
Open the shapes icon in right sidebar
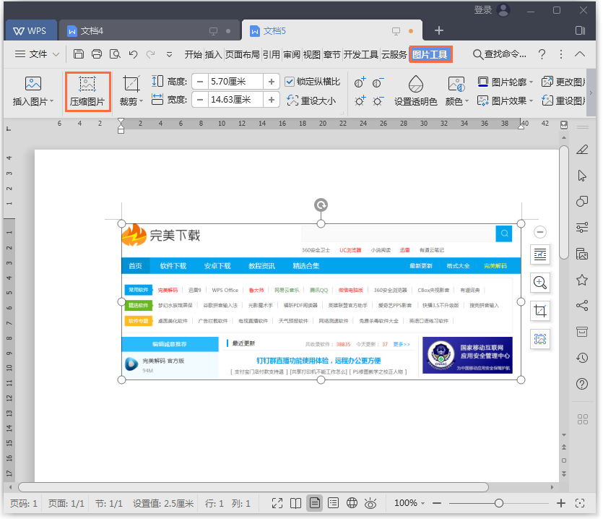click(x=582, y=202)
